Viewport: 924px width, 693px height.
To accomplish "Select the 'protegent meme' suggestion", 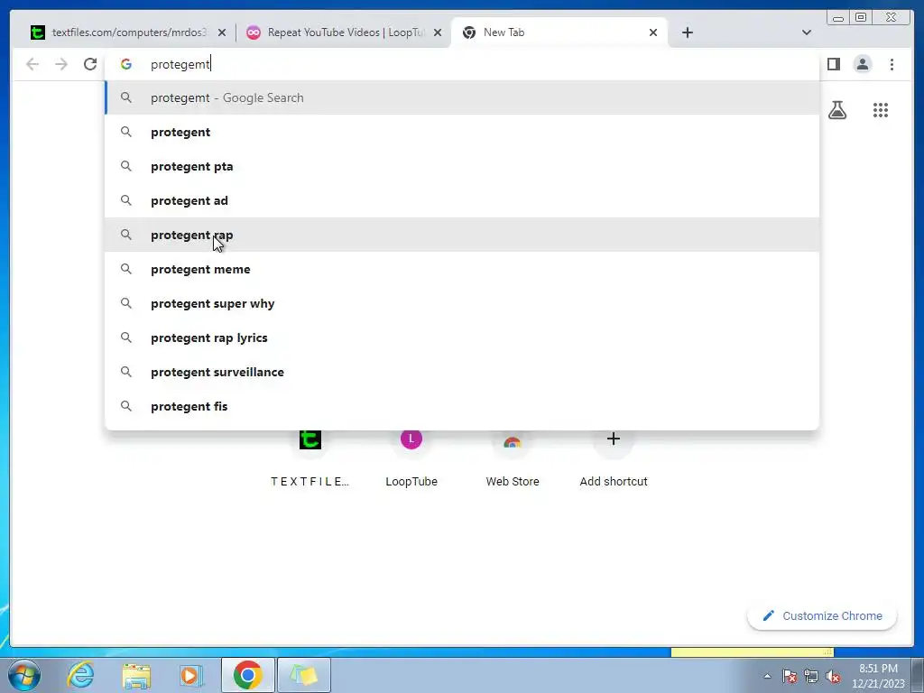I will click(x=462, y=269).
